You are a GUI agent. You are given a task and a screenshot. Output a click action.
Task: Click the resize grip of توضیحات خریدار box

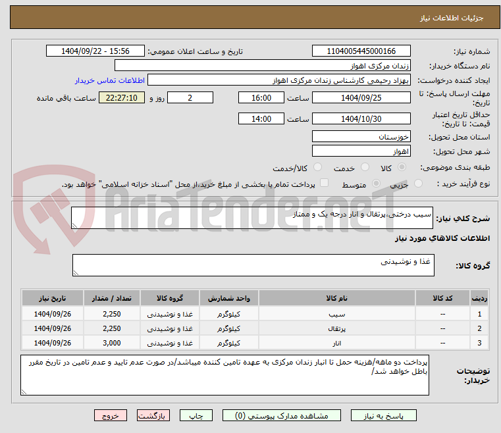click(24, 392)
